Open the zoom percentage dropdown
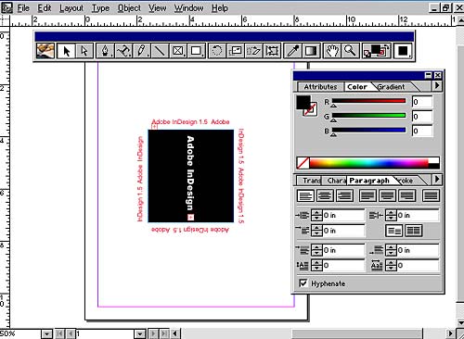 (46, 333)
